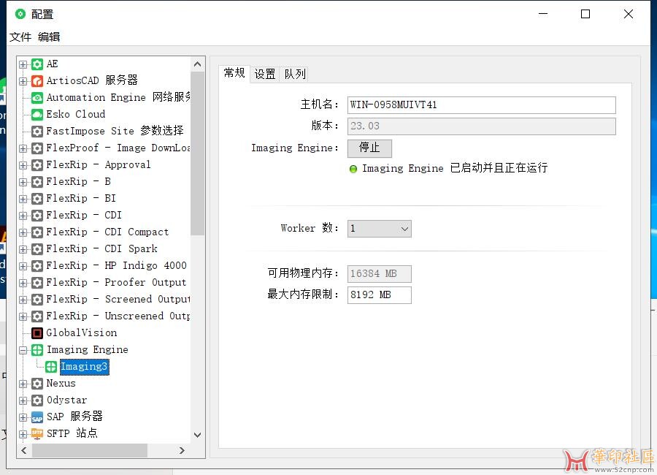Click the Automation Engine 网络服务 icon
This screenshot has height=475, width=657.
[37, 98]
